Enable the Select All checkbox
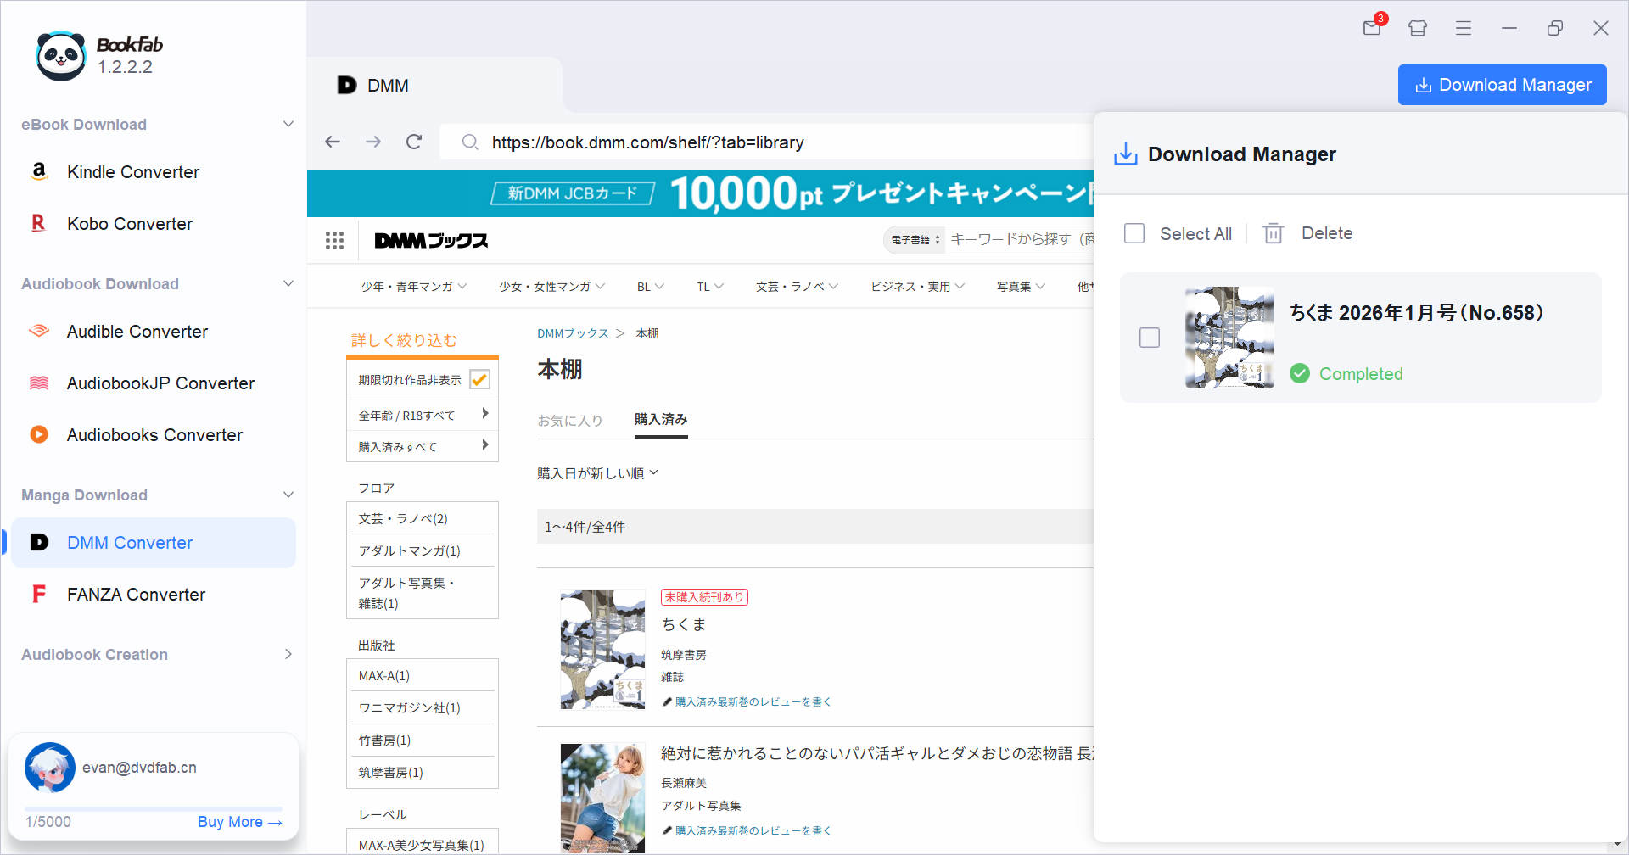This screenshot has width=1629, height=855. [1134, 232]
